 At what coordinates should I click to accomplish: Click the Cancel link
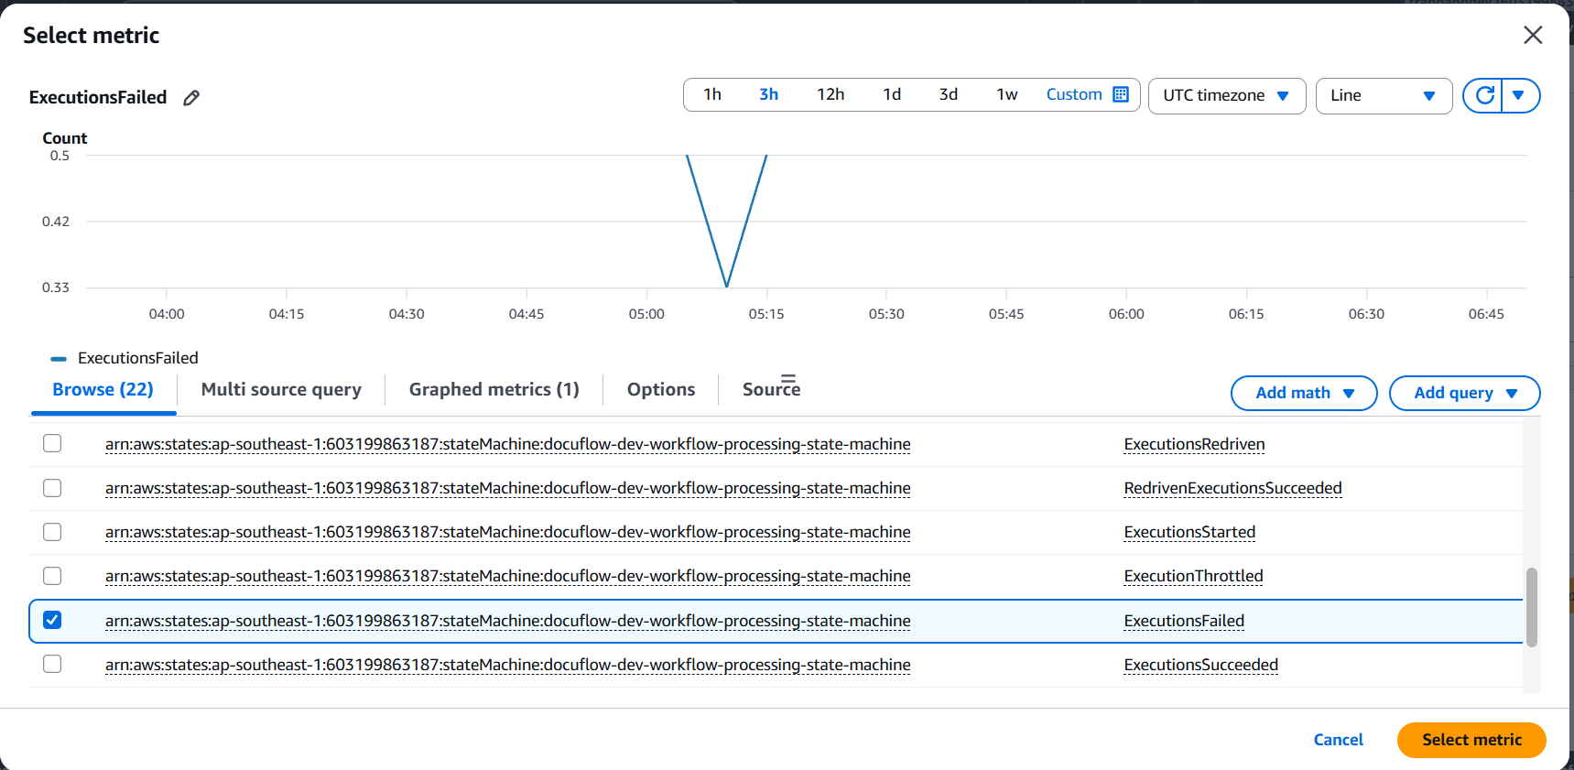(1338, 740)
